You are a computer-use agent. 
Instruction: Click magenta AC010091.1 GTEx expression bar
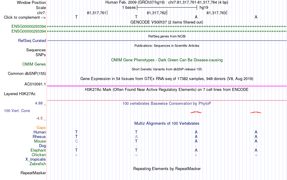167,86
